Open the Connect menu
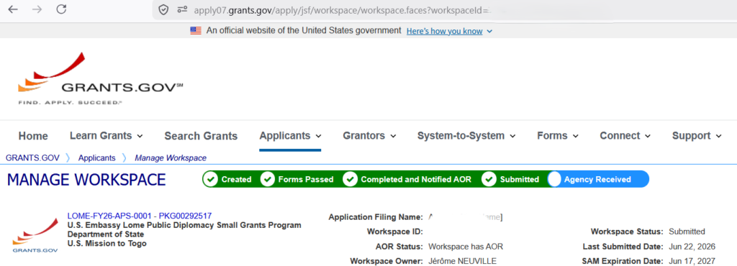The image size is (737, 266). tap(620, 136)
